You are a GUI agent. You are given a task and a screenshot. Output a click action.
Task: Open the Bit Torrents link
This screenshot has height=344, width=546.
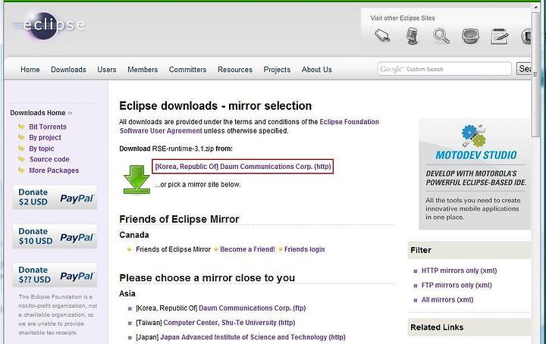[47, 127]
